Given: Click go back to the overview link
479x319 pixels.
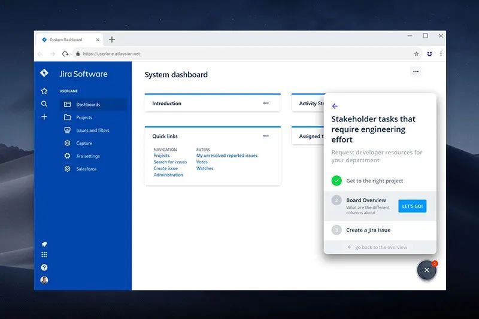Looking at the screenshot, I should click(x=378, y=247).
